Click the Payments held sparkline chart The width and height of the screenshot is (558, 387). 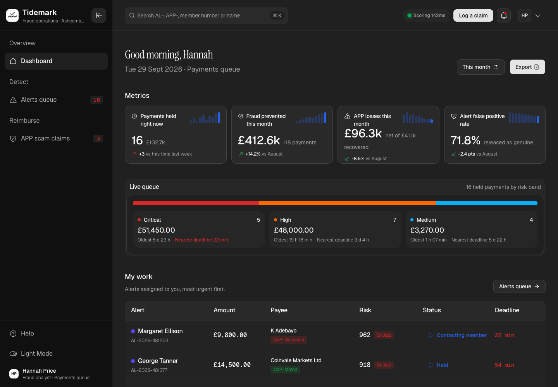click(x=205, y=118)
